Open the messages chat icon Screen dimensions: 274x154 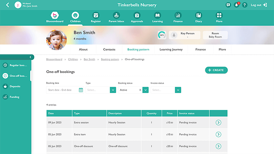(x=228, y=5)
